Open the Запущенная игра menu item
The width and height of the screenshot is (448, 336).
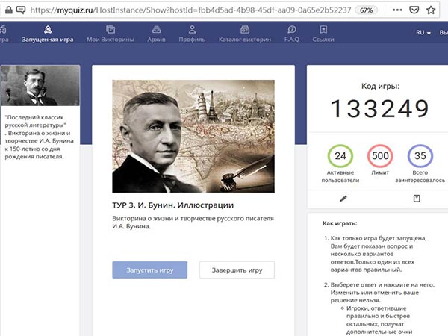click(48, 39)
